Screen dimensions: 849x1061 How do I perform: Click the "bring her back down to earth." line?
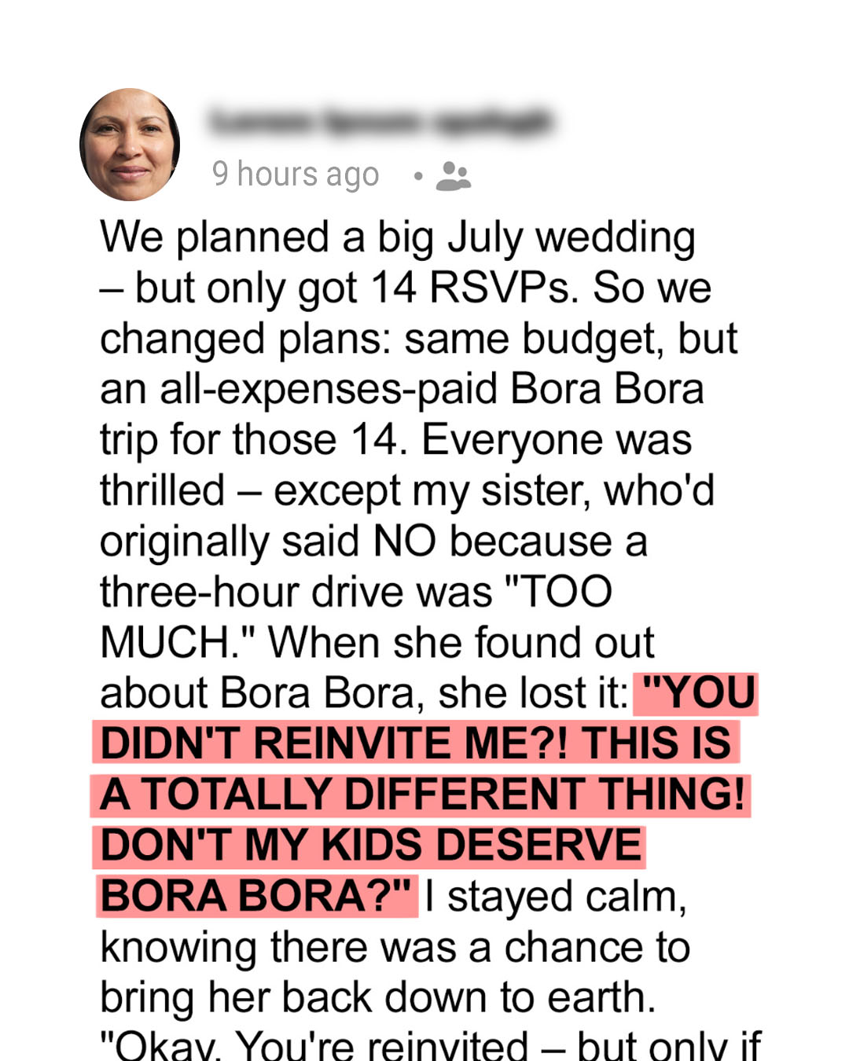(x=377, y=997)
